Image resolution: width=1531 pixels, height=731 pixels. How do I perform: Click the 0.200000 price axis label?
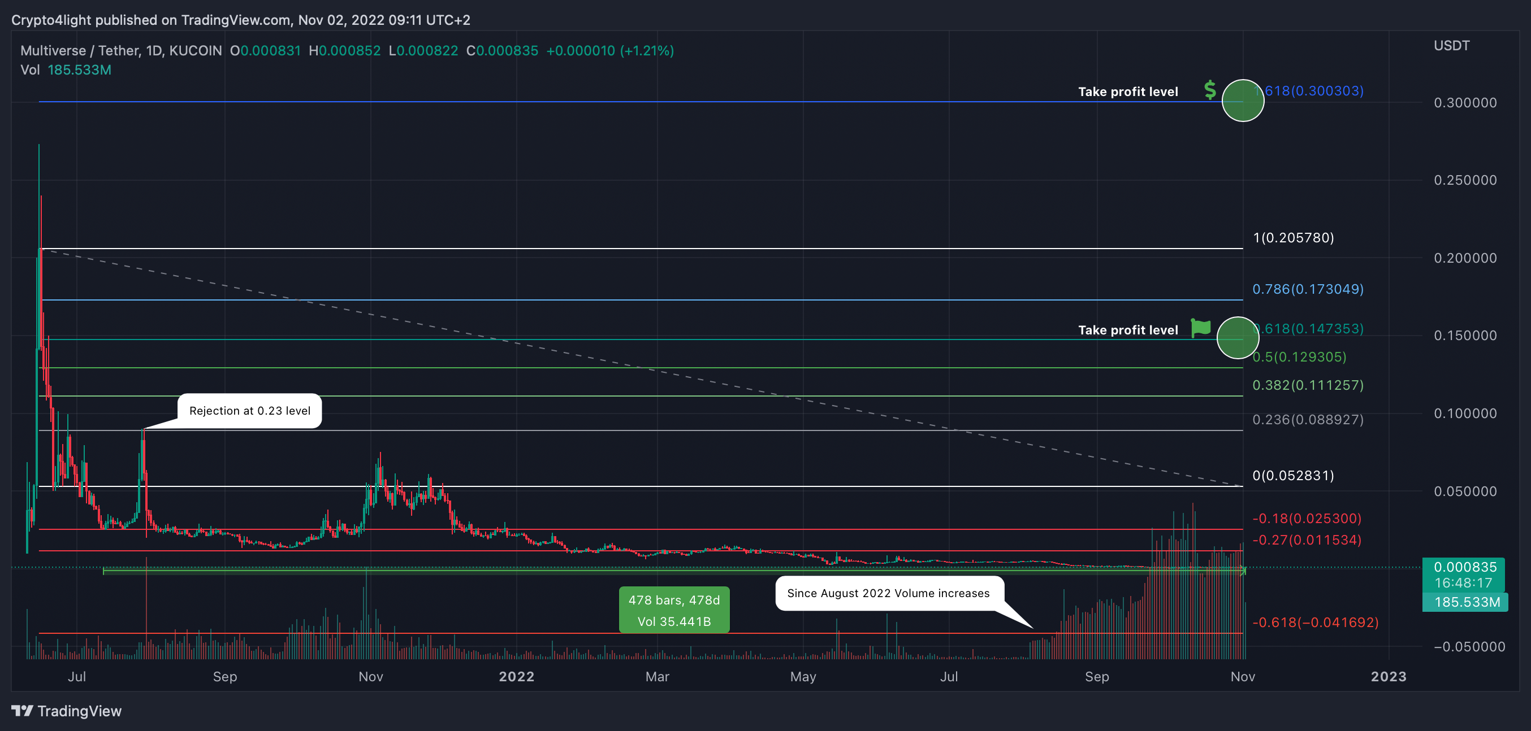[1465, 258]
